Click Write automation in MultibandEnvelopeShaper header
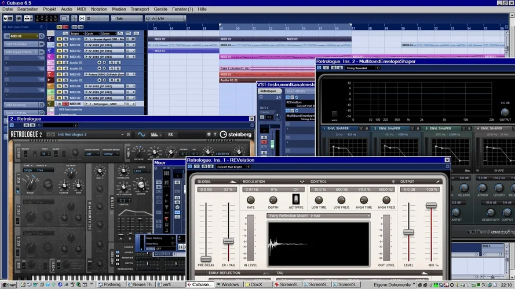Viewport: 515px width, 289px height. (x=340, y=68)
